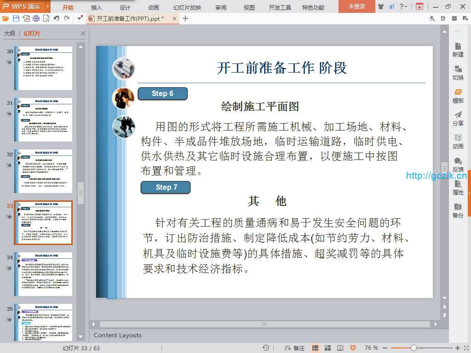Click the zoom slider handle
The width and height of the screenshot is (471, 353).
(x=414, y=348)
